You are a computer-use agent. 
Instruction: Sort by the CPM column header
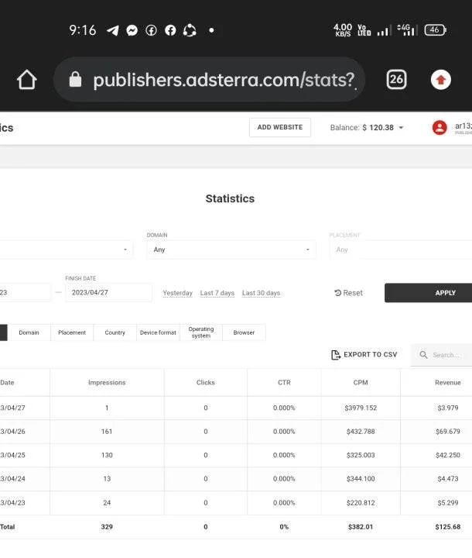[361, 383]
